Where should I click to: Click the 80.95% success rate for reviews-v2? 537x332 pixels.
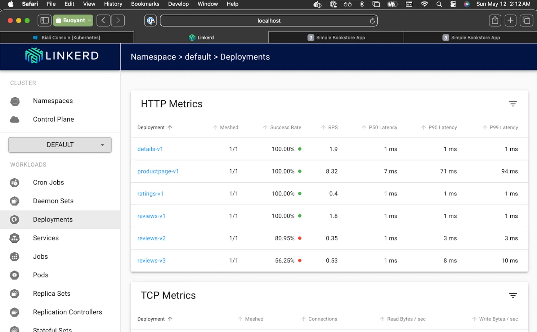285,238
